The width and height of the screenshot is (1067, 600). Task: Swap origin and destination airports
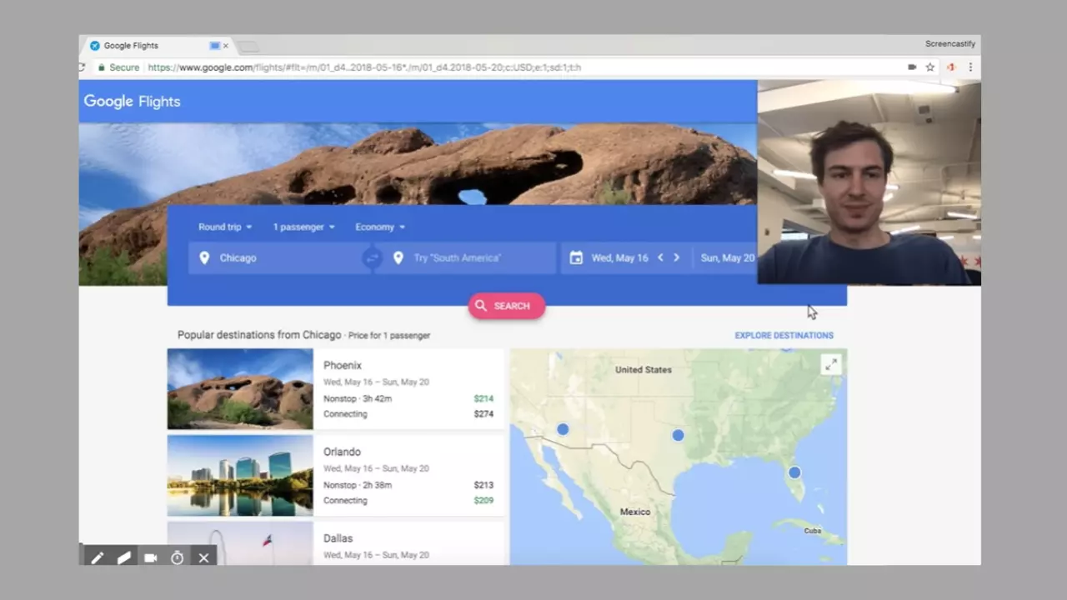click(372, 258)
